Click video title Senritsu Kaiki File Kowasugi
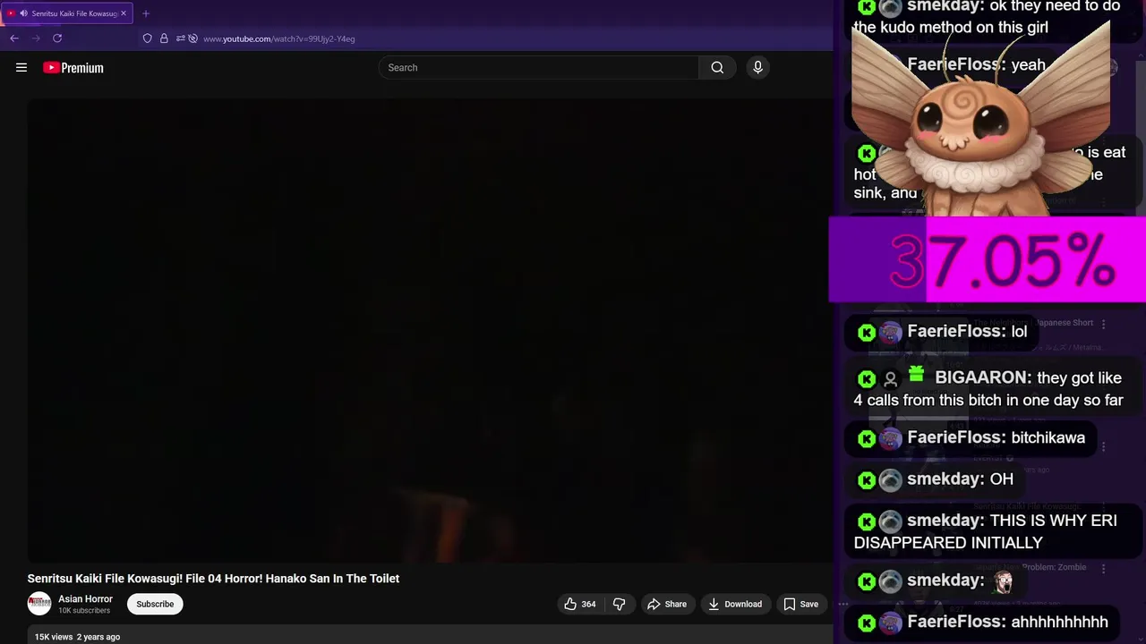The height and width of the screenshot is (644, 1146). coord(213,579)
